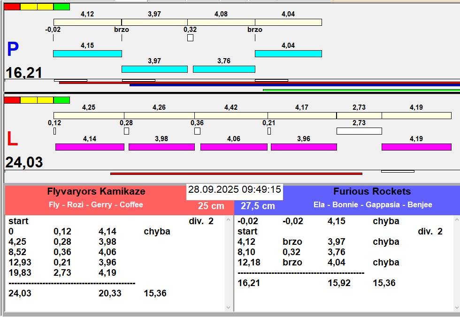Image resolution: width=460 pixels, height=317 pixels.
Task: Click the Flyvaryors Kamikaze team header
Action: point(96,191)
